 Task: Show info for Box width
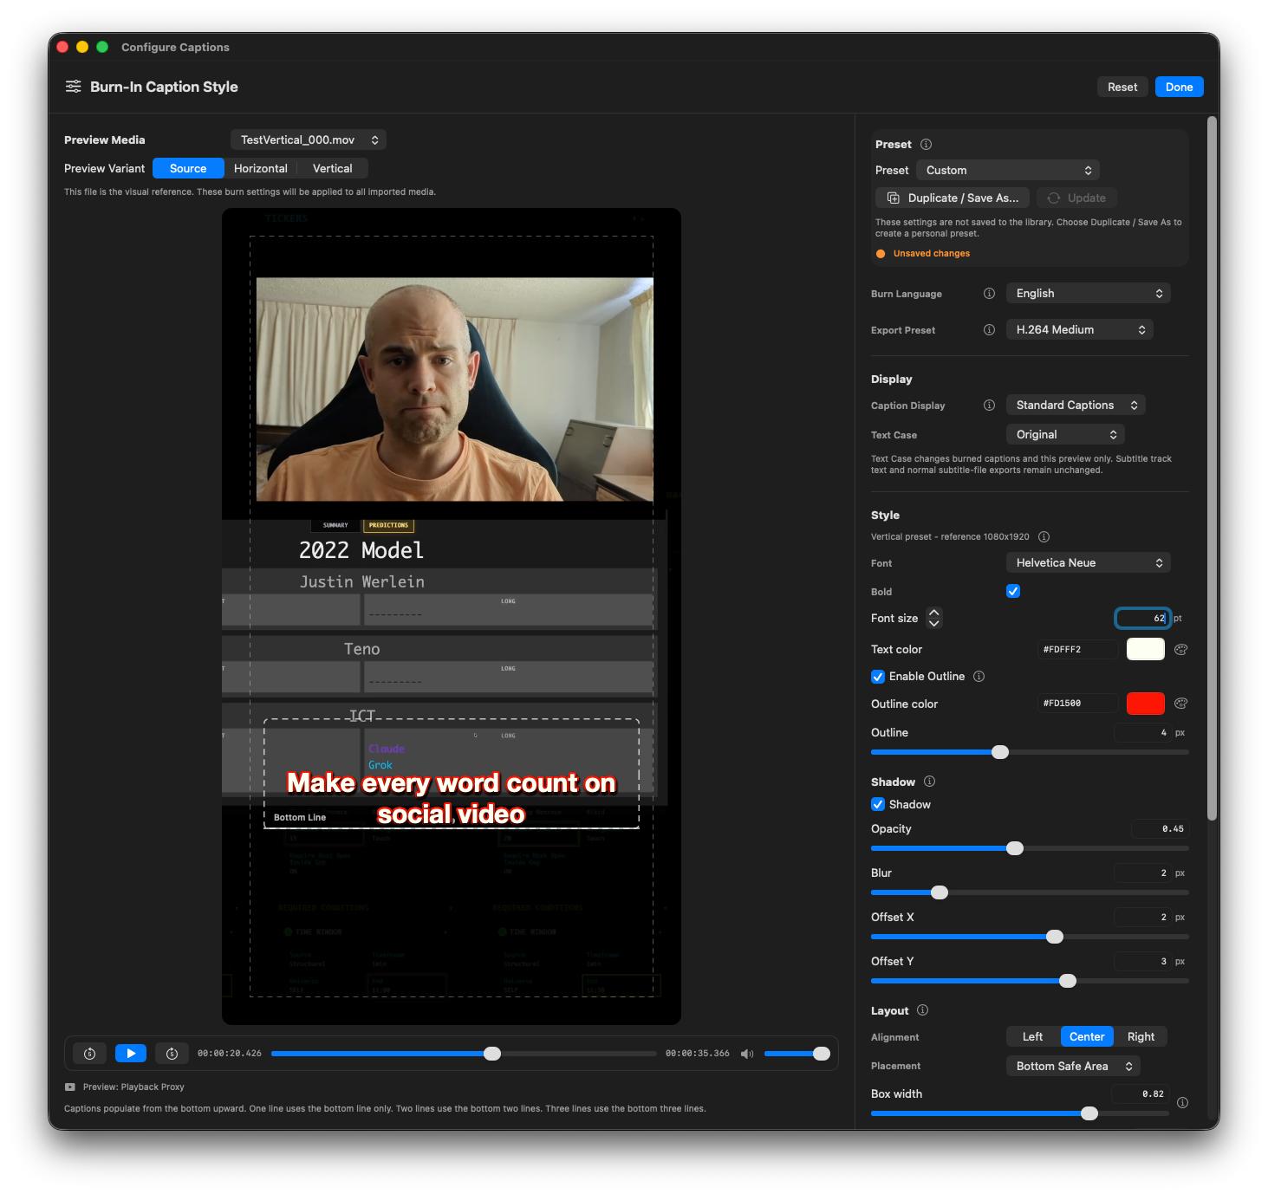click(x=1182, y=1103)
